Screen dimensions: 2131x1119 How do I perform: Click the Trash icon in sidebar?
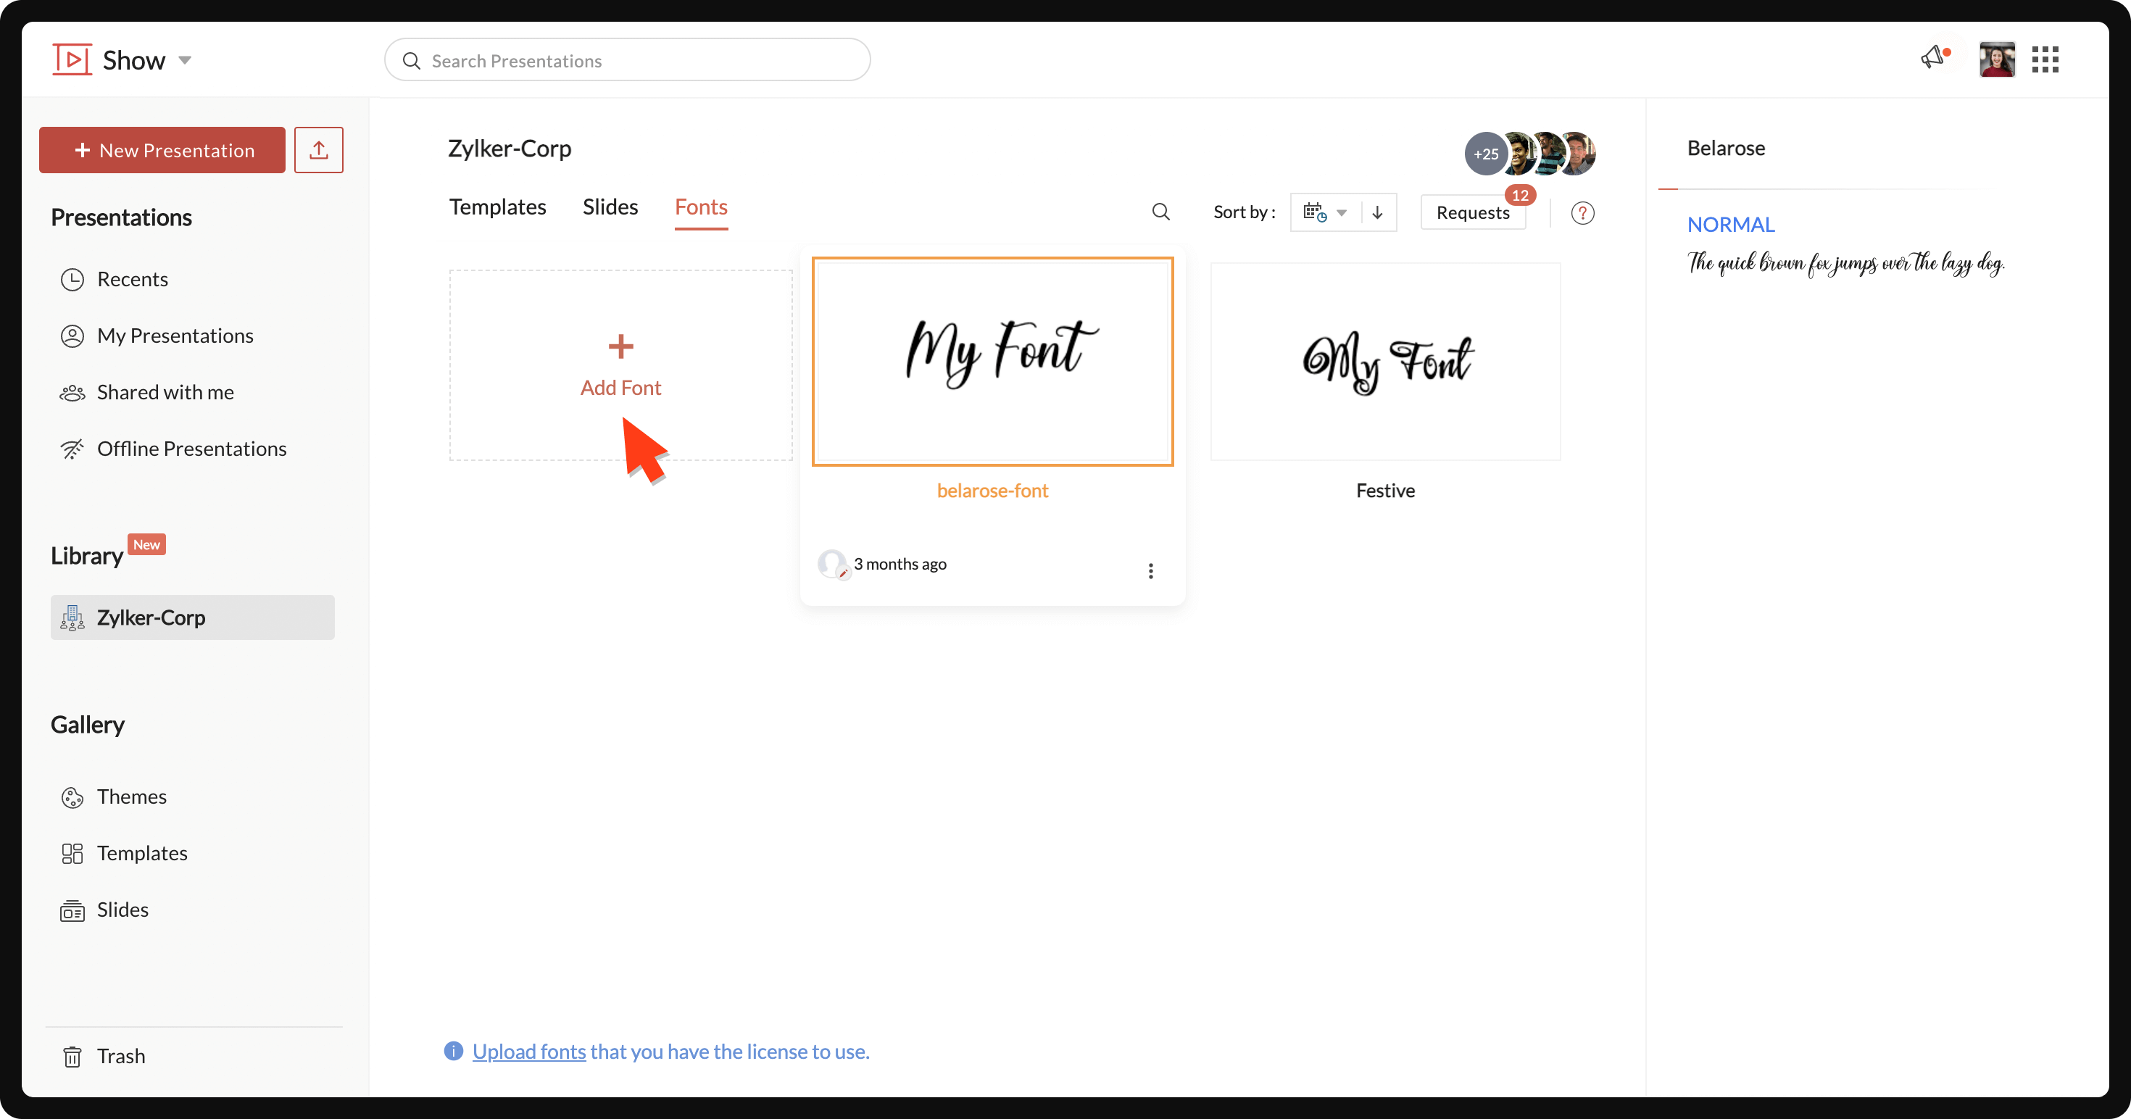pos(72,1056)
